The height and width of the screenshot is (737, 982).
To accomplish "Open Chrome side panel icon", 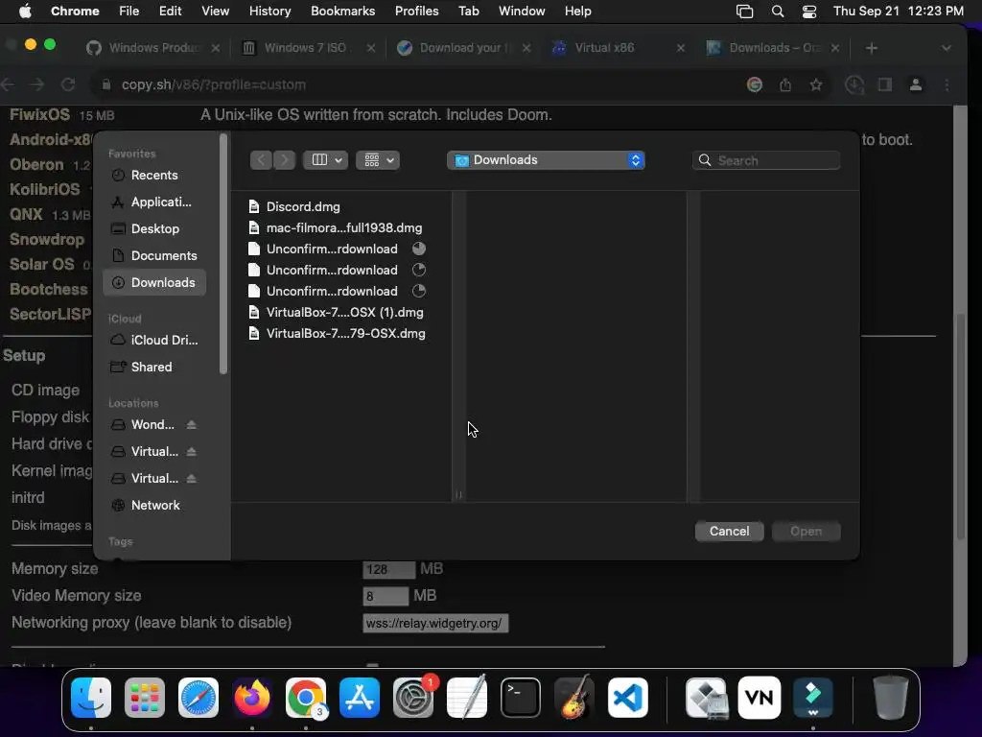I will (885, 84).
